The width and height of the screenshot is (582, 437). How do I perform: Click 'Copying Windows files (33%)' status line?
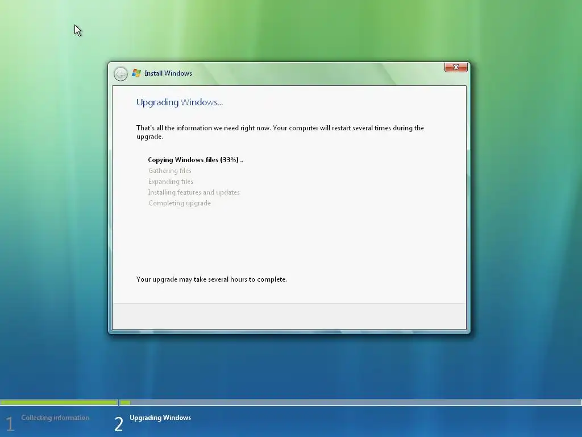(x=196, y=160)
